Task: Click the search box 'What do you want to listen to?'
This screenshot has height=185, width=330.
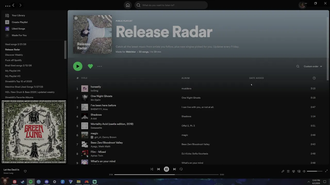Action: pos(171,5)
